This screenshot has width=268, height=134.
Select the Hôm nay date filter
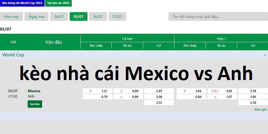[11, 16]
